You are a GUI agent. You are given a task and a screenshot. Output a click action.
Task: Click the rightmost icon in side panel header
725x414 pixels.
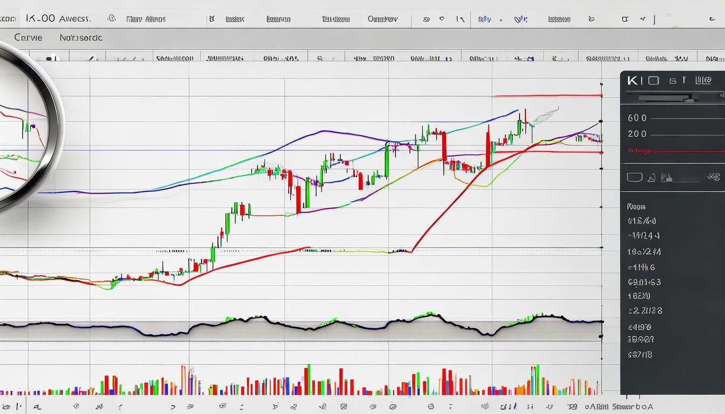tap(703, 80)
